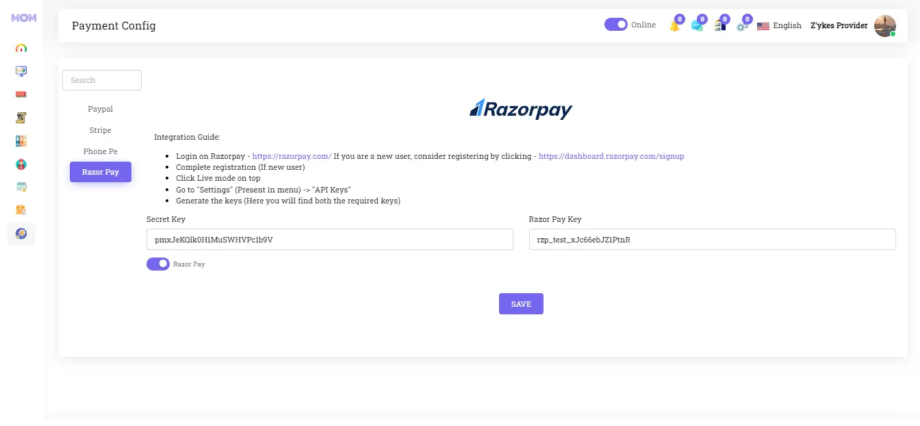Open the calendar icon in sidebar

coord(21,187)
